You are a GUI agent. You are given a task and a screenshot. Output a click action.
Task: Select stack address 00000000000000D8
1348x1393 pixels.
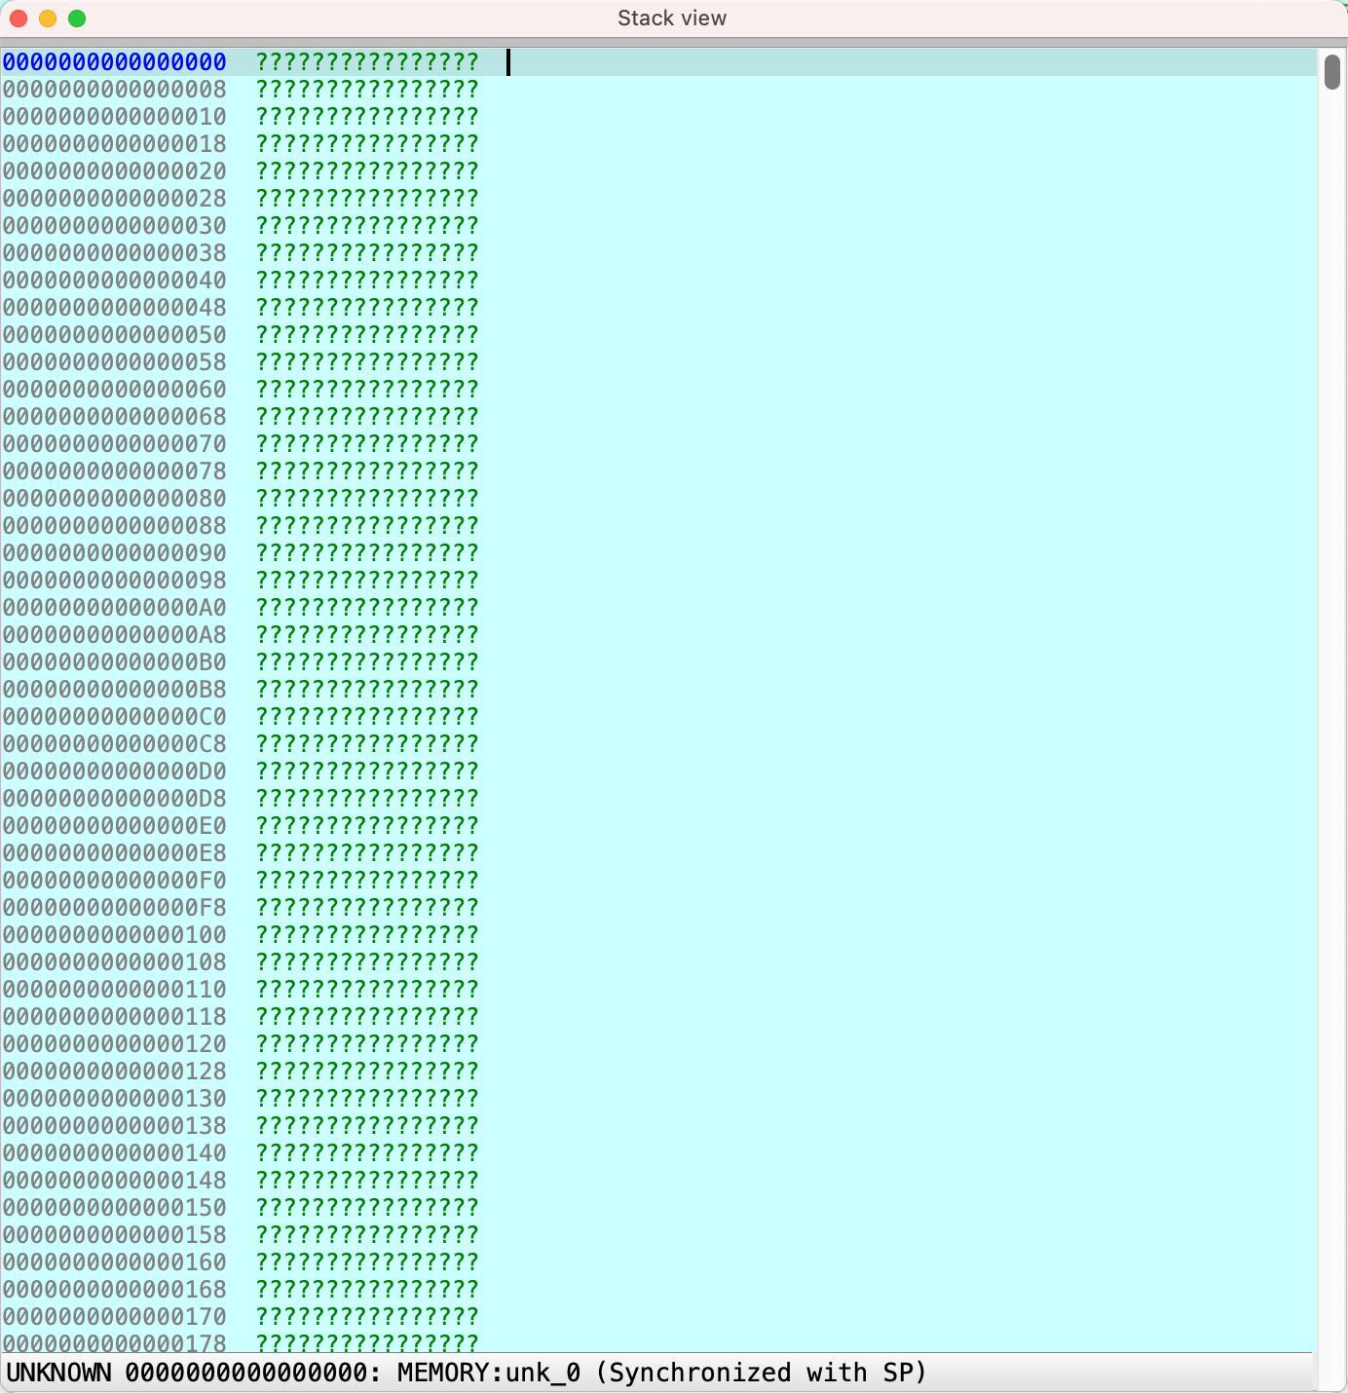point(115,799)
